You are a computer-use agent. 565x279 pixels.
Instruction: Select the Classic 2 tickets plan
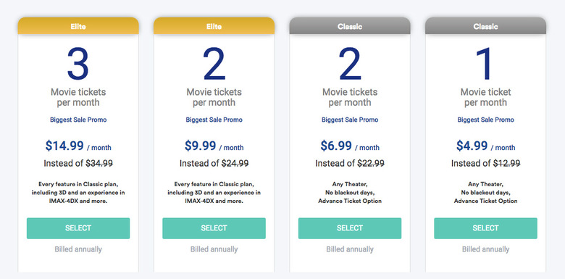pos(350,228)
